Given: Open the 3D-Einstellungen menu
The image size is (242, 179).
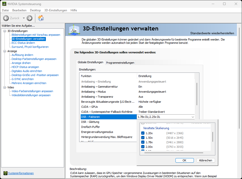Looking at the screenshot, I should 55,10.
